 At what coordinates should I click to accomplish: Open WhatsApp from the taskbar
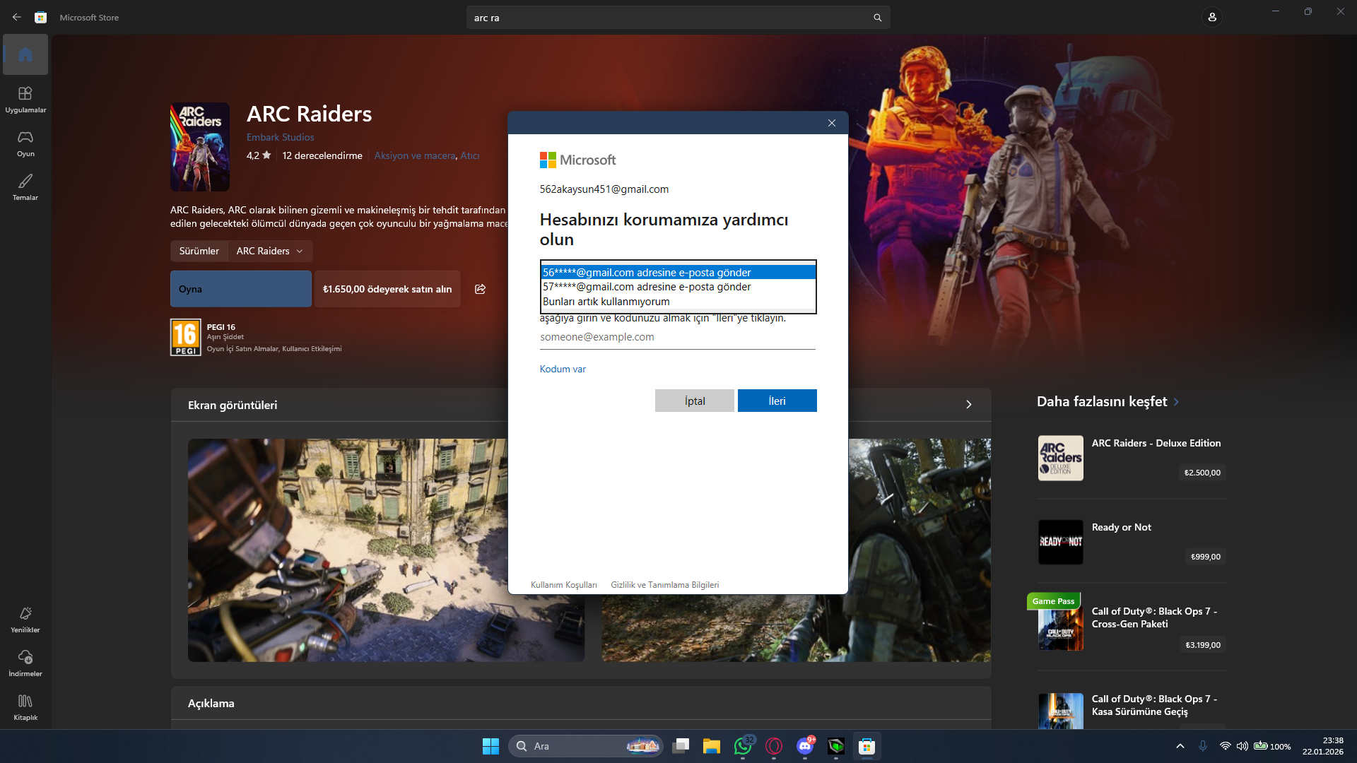(x=743, y=746)
